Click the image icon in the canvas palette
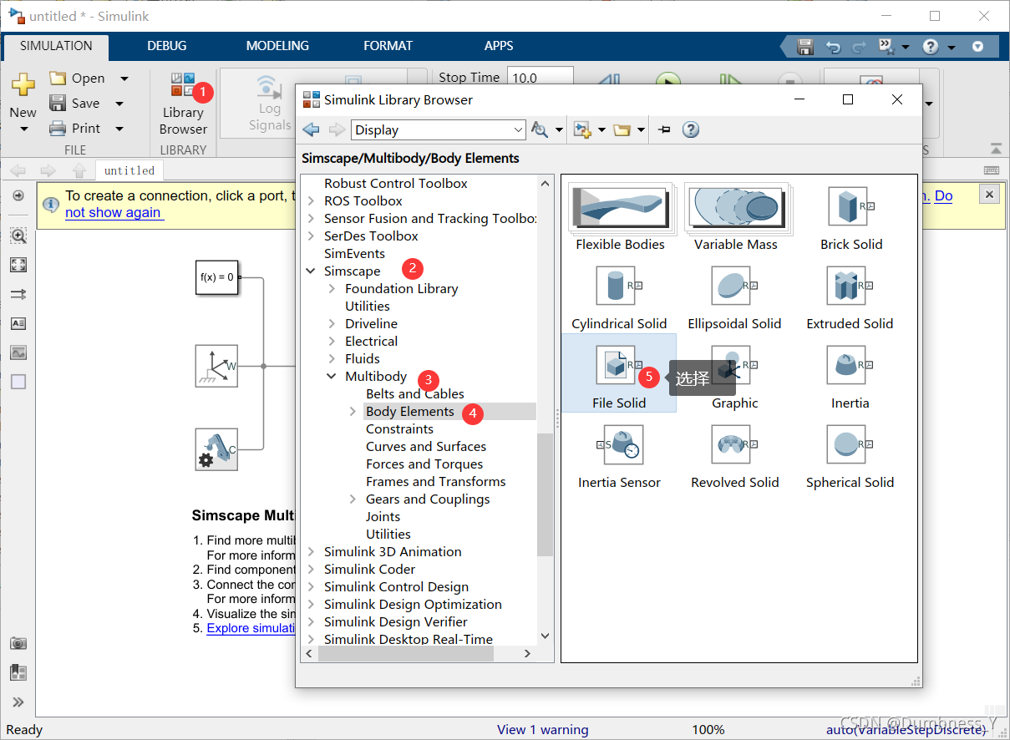 18,352
